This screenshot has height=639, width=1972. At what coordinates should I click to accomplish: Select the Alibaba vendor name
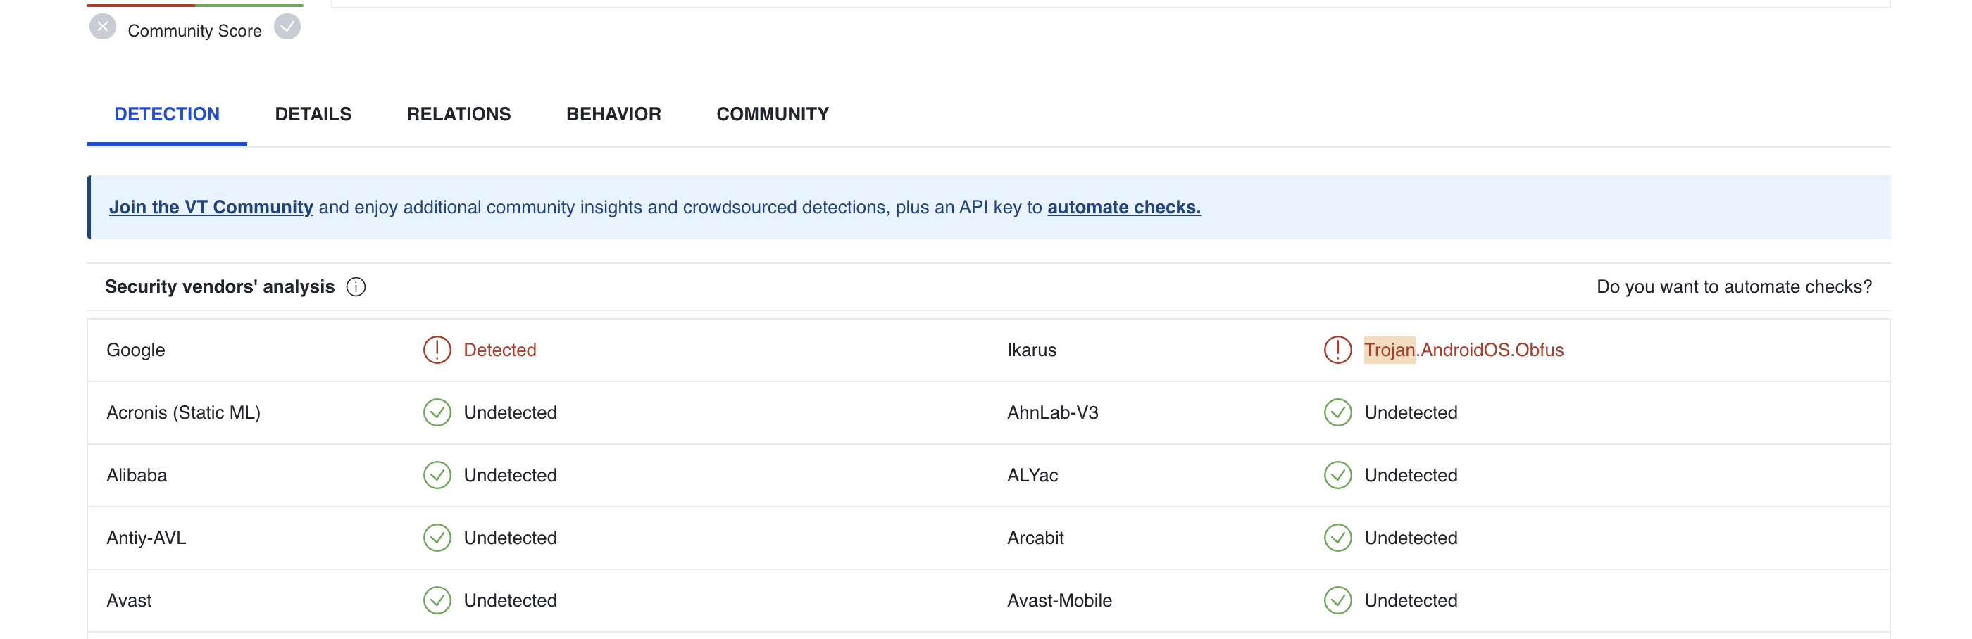coord(136,475)
